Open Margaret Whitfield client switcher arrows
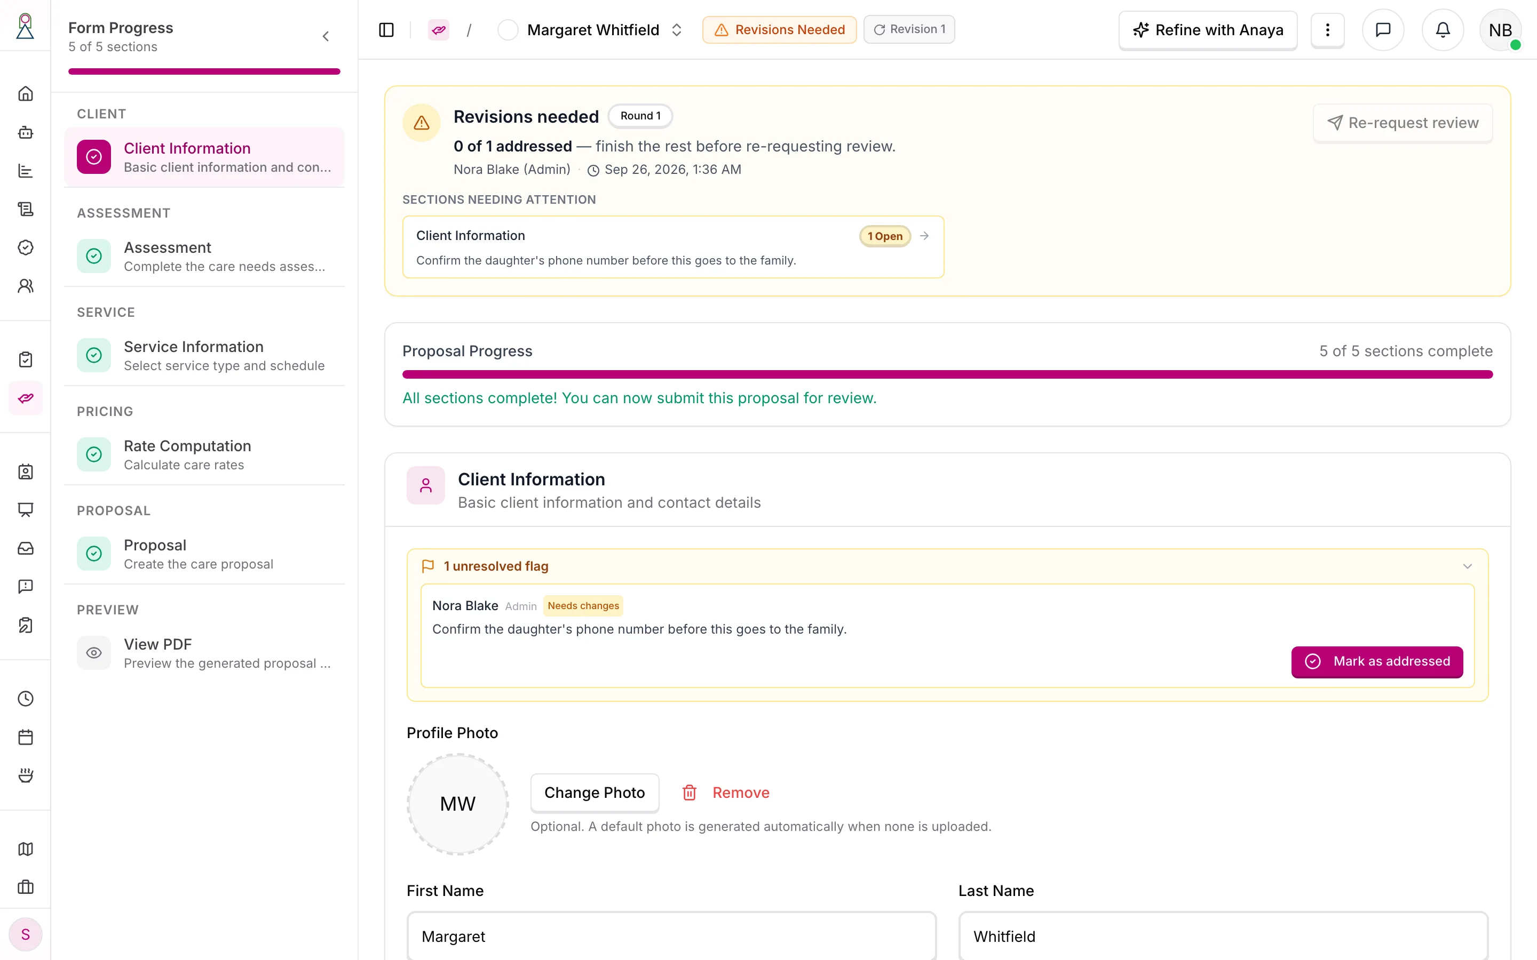The image size is (1537, 960). click(x=676, y=30)
